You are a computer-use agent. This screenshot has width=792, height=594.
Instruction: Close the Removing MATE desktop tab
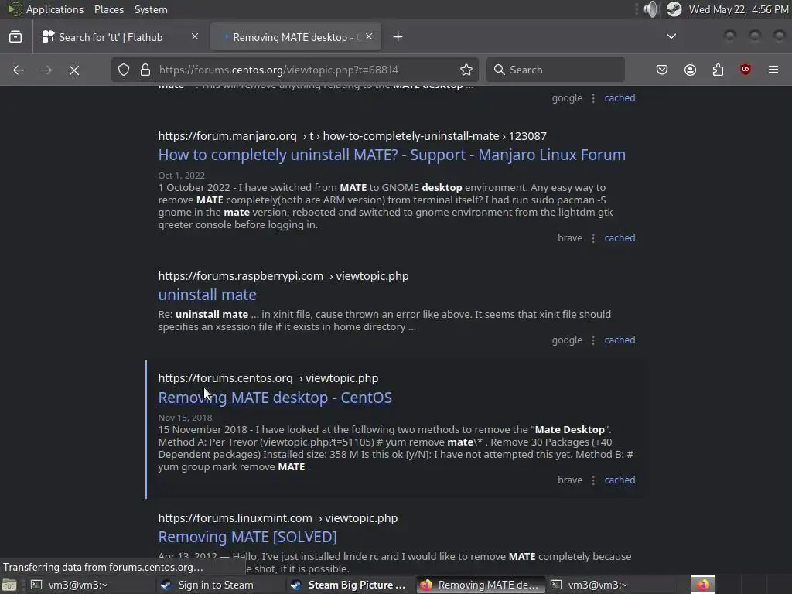coord(369,36)
